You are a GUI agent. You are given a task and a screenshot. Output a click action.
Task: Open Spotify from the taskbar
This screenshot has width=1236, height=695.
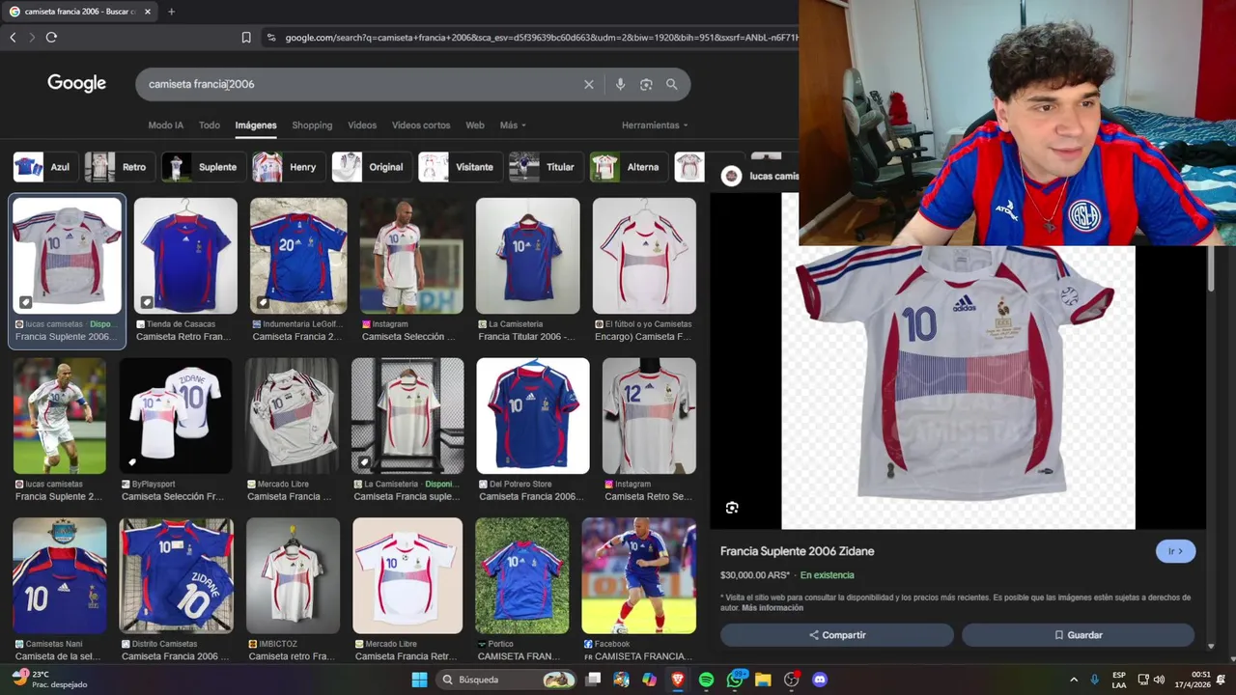pyautogui.click(x=706, y=680)
